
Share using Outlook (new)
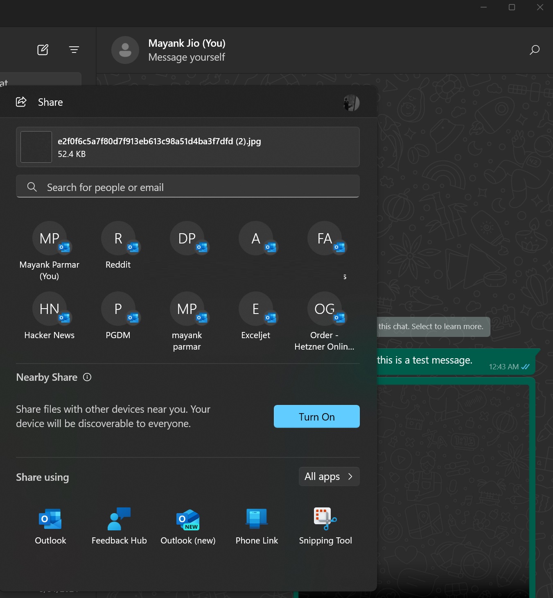pos(188,526)
